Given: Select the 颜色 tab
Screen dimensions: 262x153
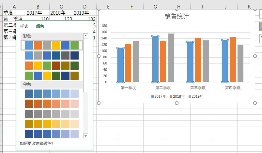Looking at the screenshot, I should [x=40, y=26].
